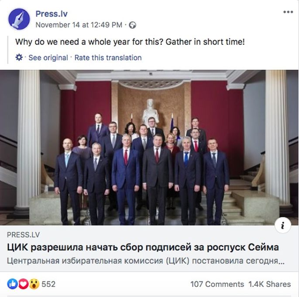Click the blue Like reaction icon
Image resolution: width=299 pixels, height=297 pixels.
tap(12, 284)
